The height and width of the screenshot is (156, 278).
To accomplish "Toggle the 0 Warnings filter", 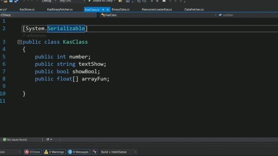I will pyautogui.click(x=54, y=152).
